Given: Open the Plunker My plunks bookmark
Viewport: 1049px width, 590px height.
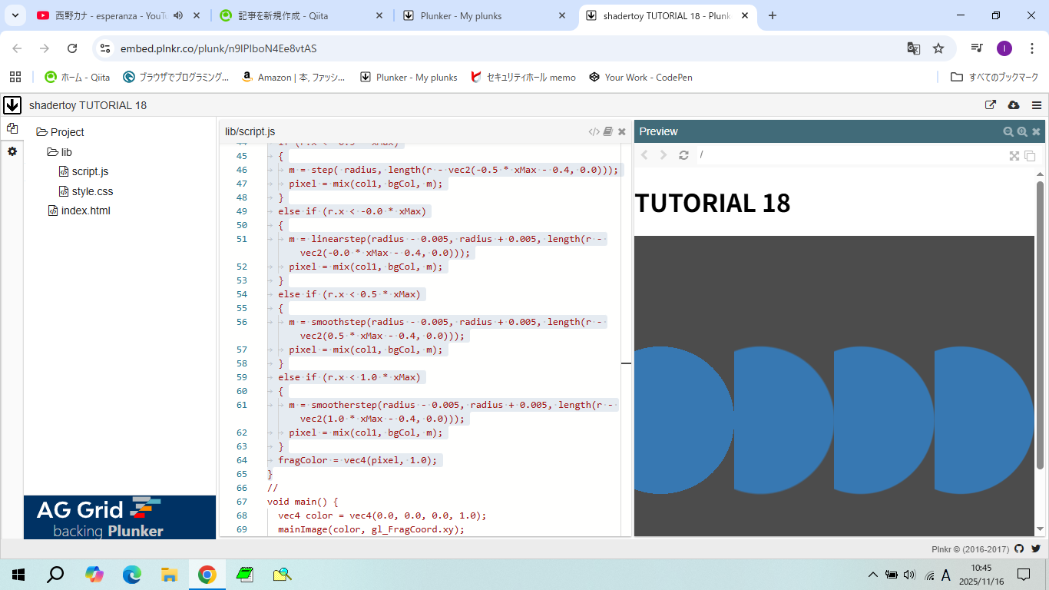Looking at the screenshot, I should coord(409,77).
